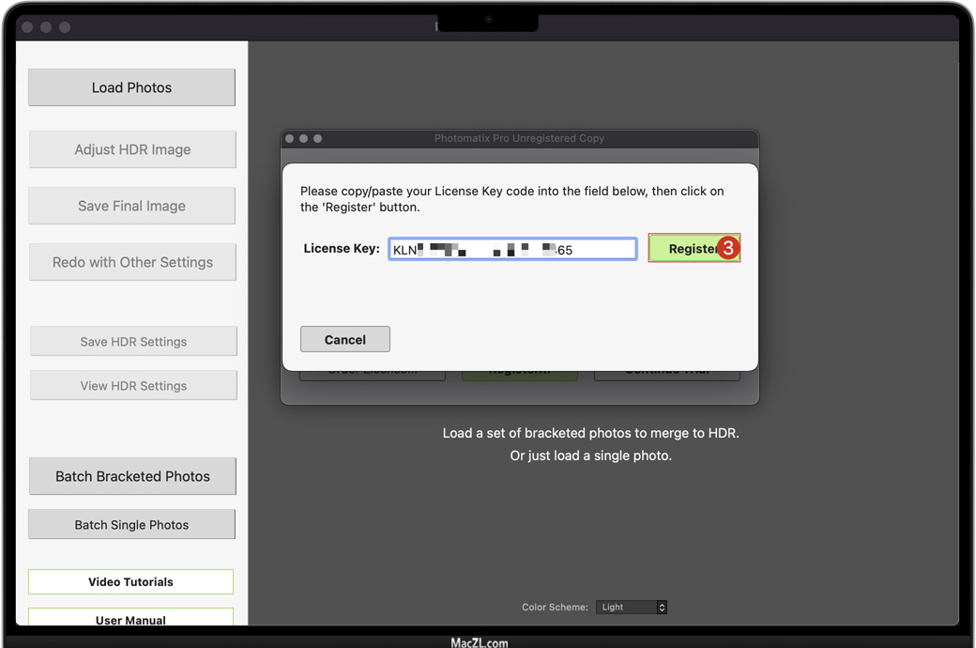976x648 pixels.
Task: Open Adjust HDR Image
Action: point(132,149)
